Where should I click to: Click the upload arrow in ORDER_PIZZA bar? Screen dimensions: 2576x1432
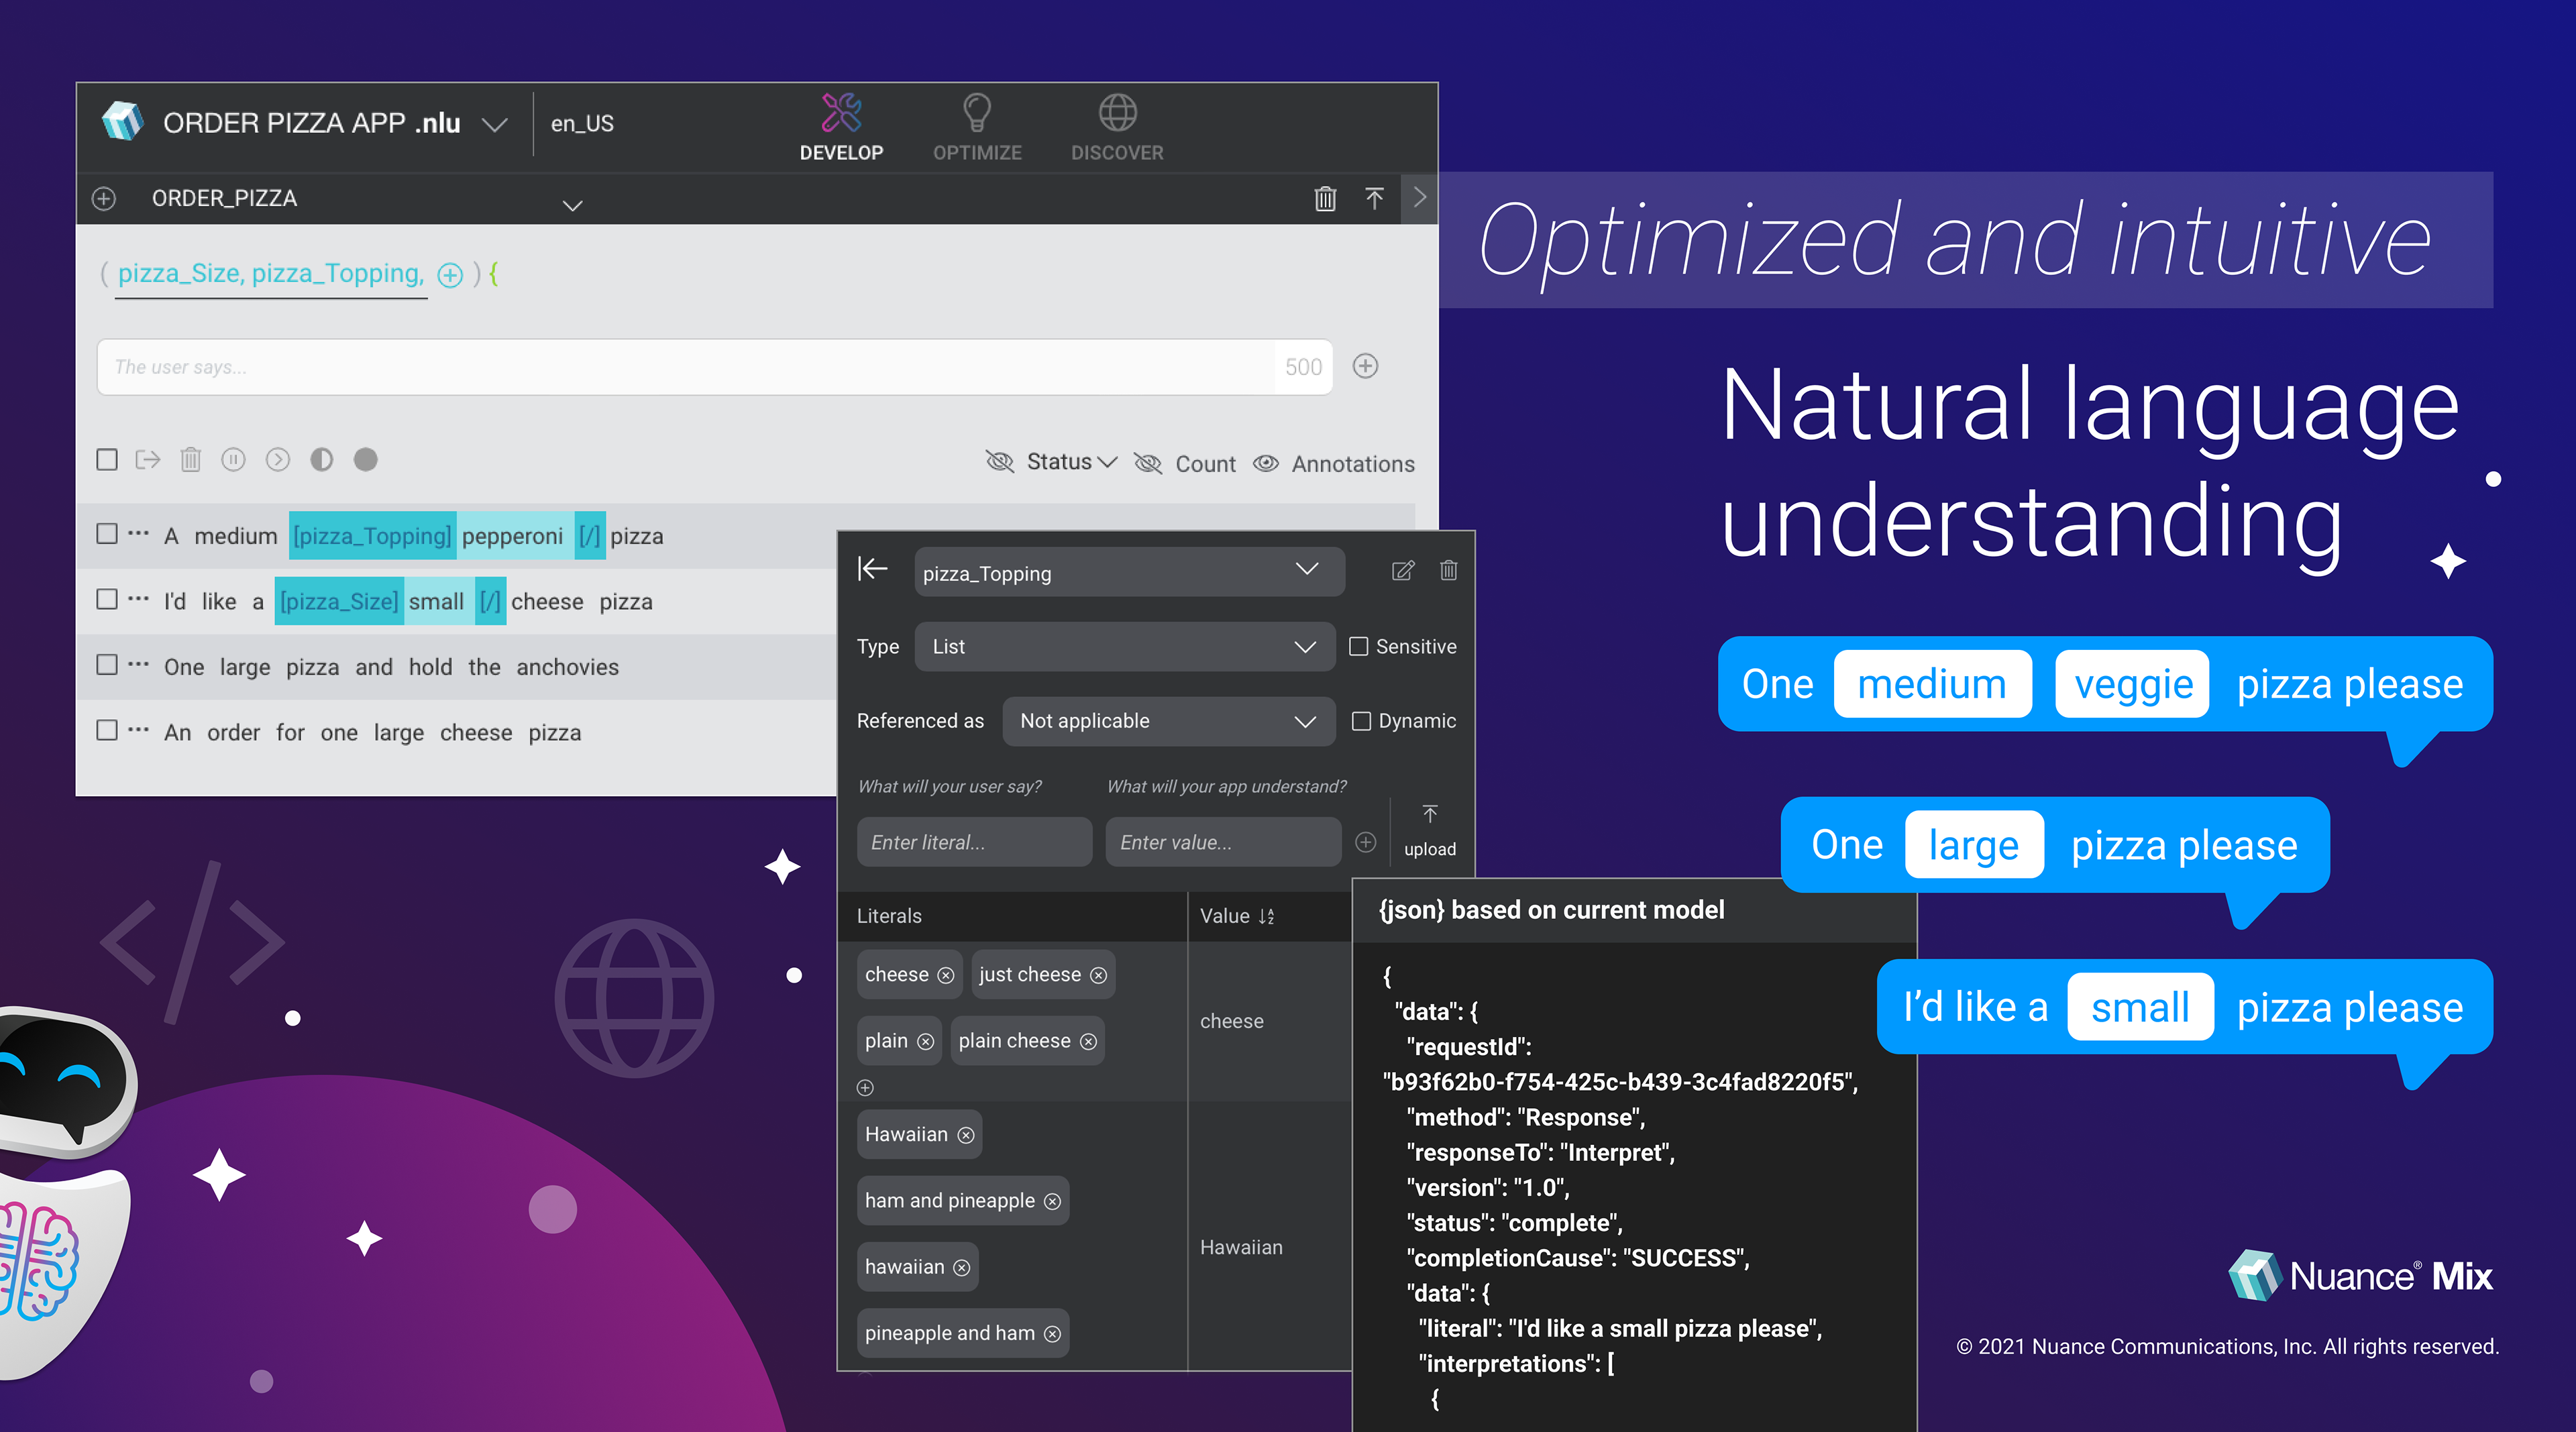pos(1375,198)
